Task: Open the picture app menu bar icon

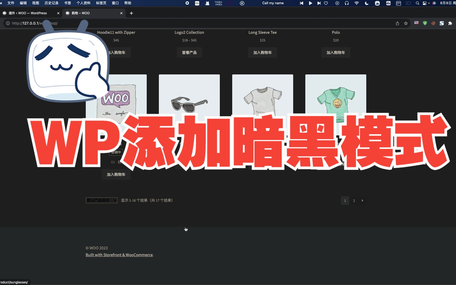Action: tap(377, 3)
